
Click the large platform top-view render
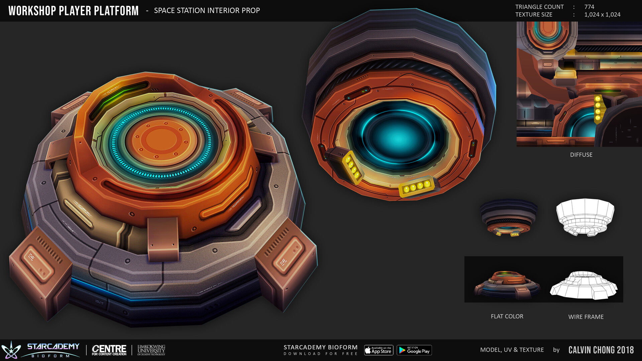click(x=163, y=199)
